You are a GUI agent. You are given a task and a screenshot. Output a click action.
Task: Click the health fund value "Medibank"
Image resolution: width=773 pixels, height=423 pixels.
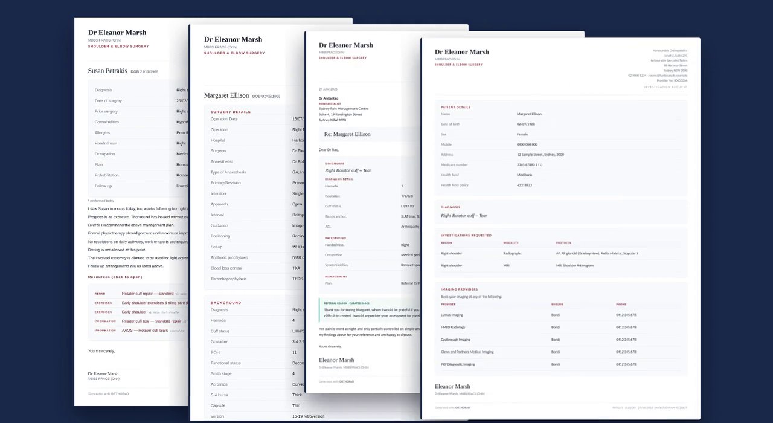[x=525, y=175]
